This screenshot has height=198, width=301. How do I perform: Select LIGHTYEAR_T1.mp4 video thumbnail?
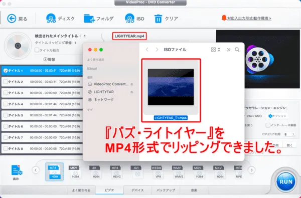(x=171, y=87)
